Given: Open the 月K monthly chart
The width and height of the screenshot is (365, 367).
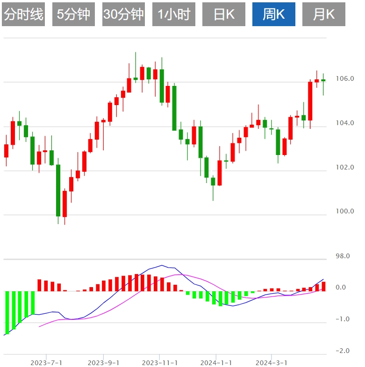Looking at the screenshot, I should (324, 14).
